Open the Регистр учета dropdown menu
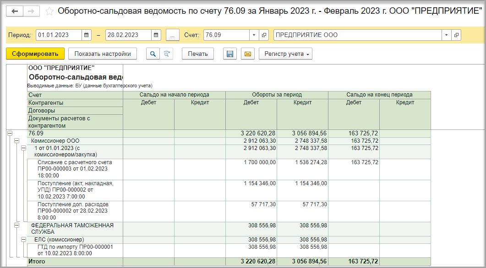 click(x=285, y=54)
